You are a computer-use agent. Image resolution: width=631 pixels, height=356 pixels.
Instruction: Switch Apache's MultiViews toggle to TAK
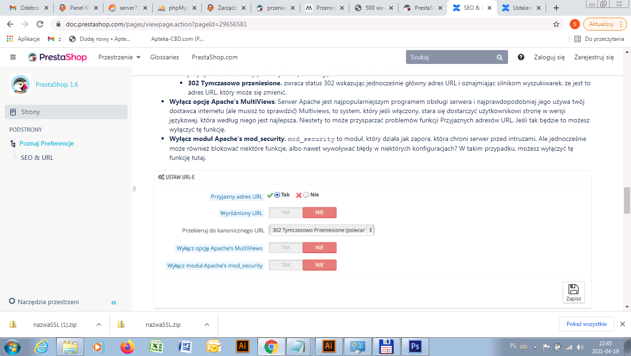(286, 248)
